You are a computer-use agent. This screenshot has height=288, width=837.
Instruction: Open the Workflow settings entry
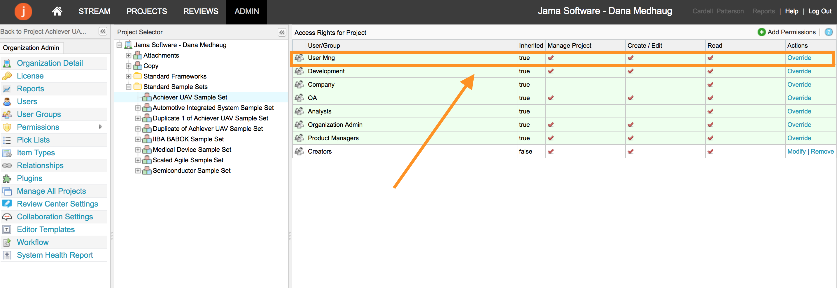33,242
